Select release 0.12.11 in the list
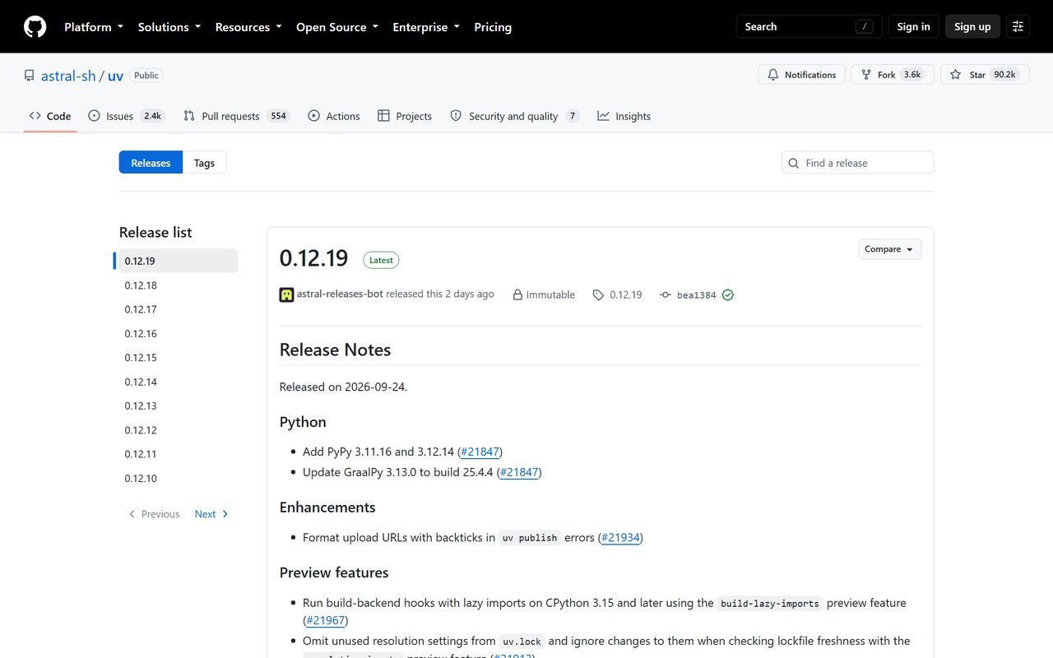The width and height of the screenshot is (1053, 658). [x=179, y=454]
